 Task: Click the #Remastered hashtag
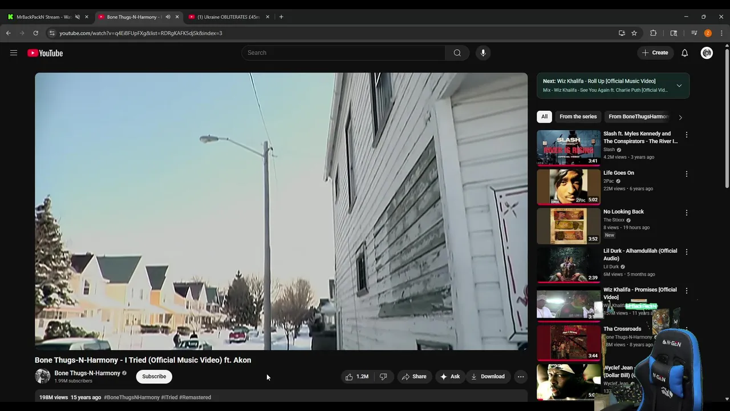pos(195,397)
